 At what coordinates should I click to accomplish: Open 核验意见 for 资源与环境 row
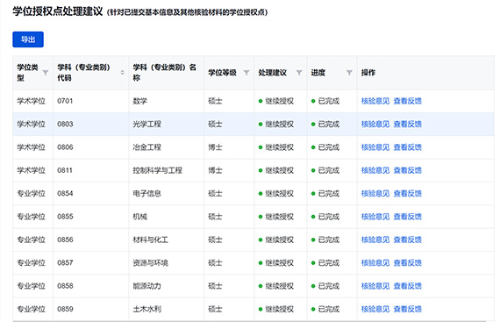[x=375, y=262]
